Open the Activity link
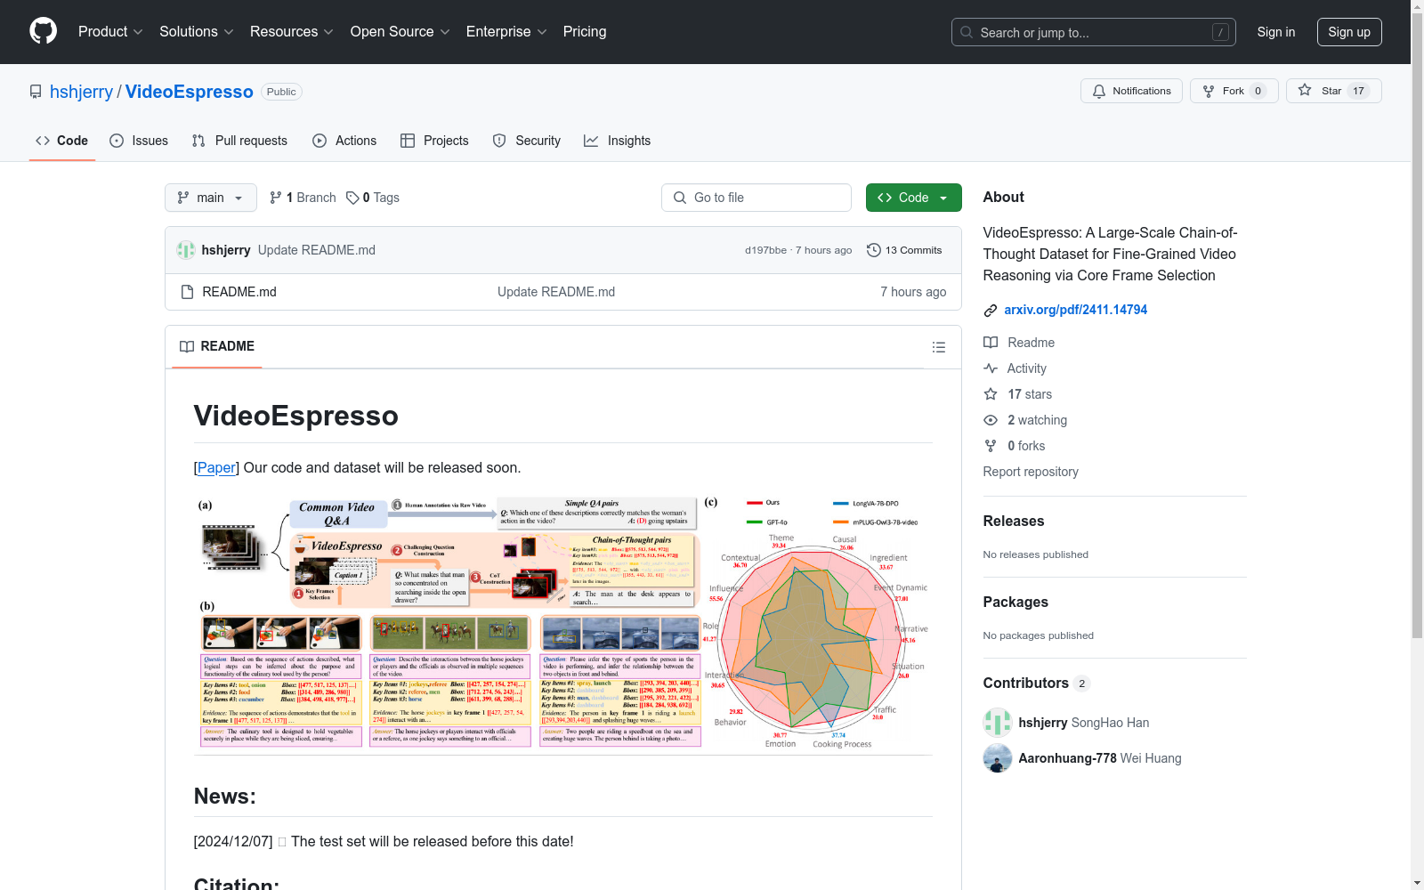The height and width of the screenshot is (890, 1424). [x=1015, y=368]
